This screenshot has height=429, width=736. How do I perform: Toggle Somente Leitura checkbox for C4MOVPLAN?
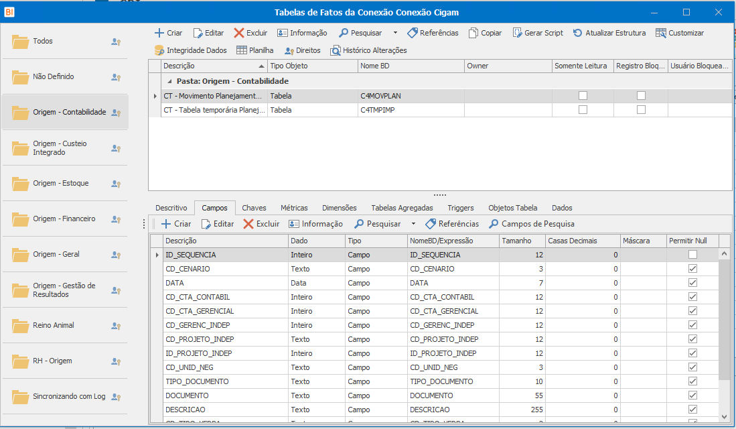coord(583,96)
